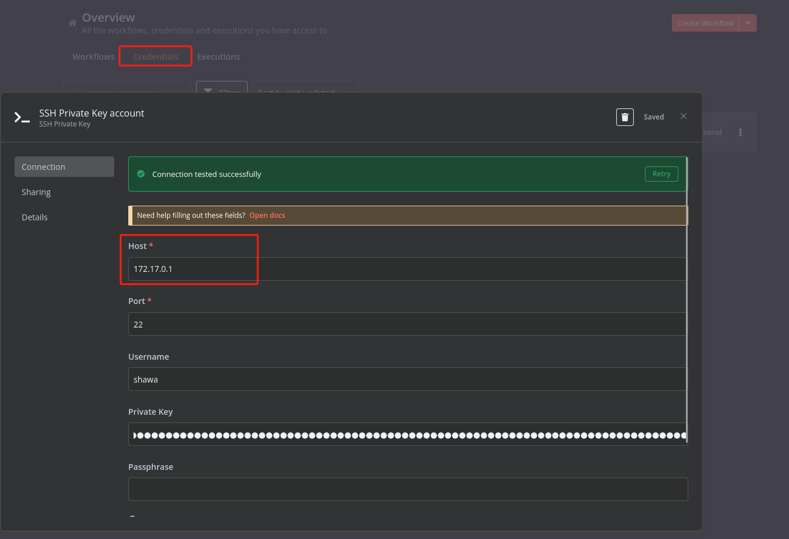Click the home icon beside Overview
The height and width of the screenshot is (539, 789).
click(73, 23)
